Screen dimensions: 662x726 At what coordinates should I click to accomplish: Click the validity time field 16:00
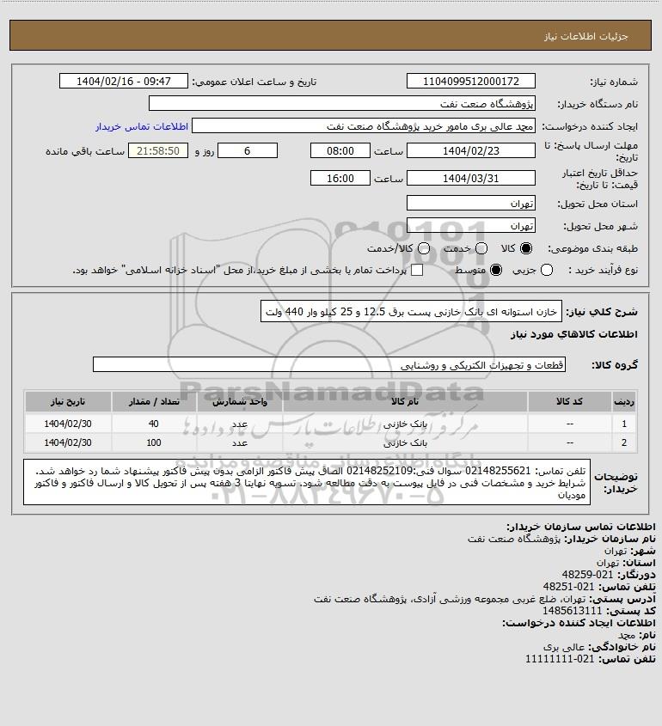340,178
